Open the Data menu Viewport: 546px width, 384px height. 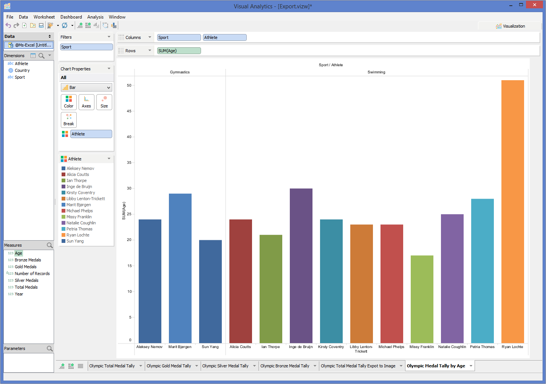23,17
